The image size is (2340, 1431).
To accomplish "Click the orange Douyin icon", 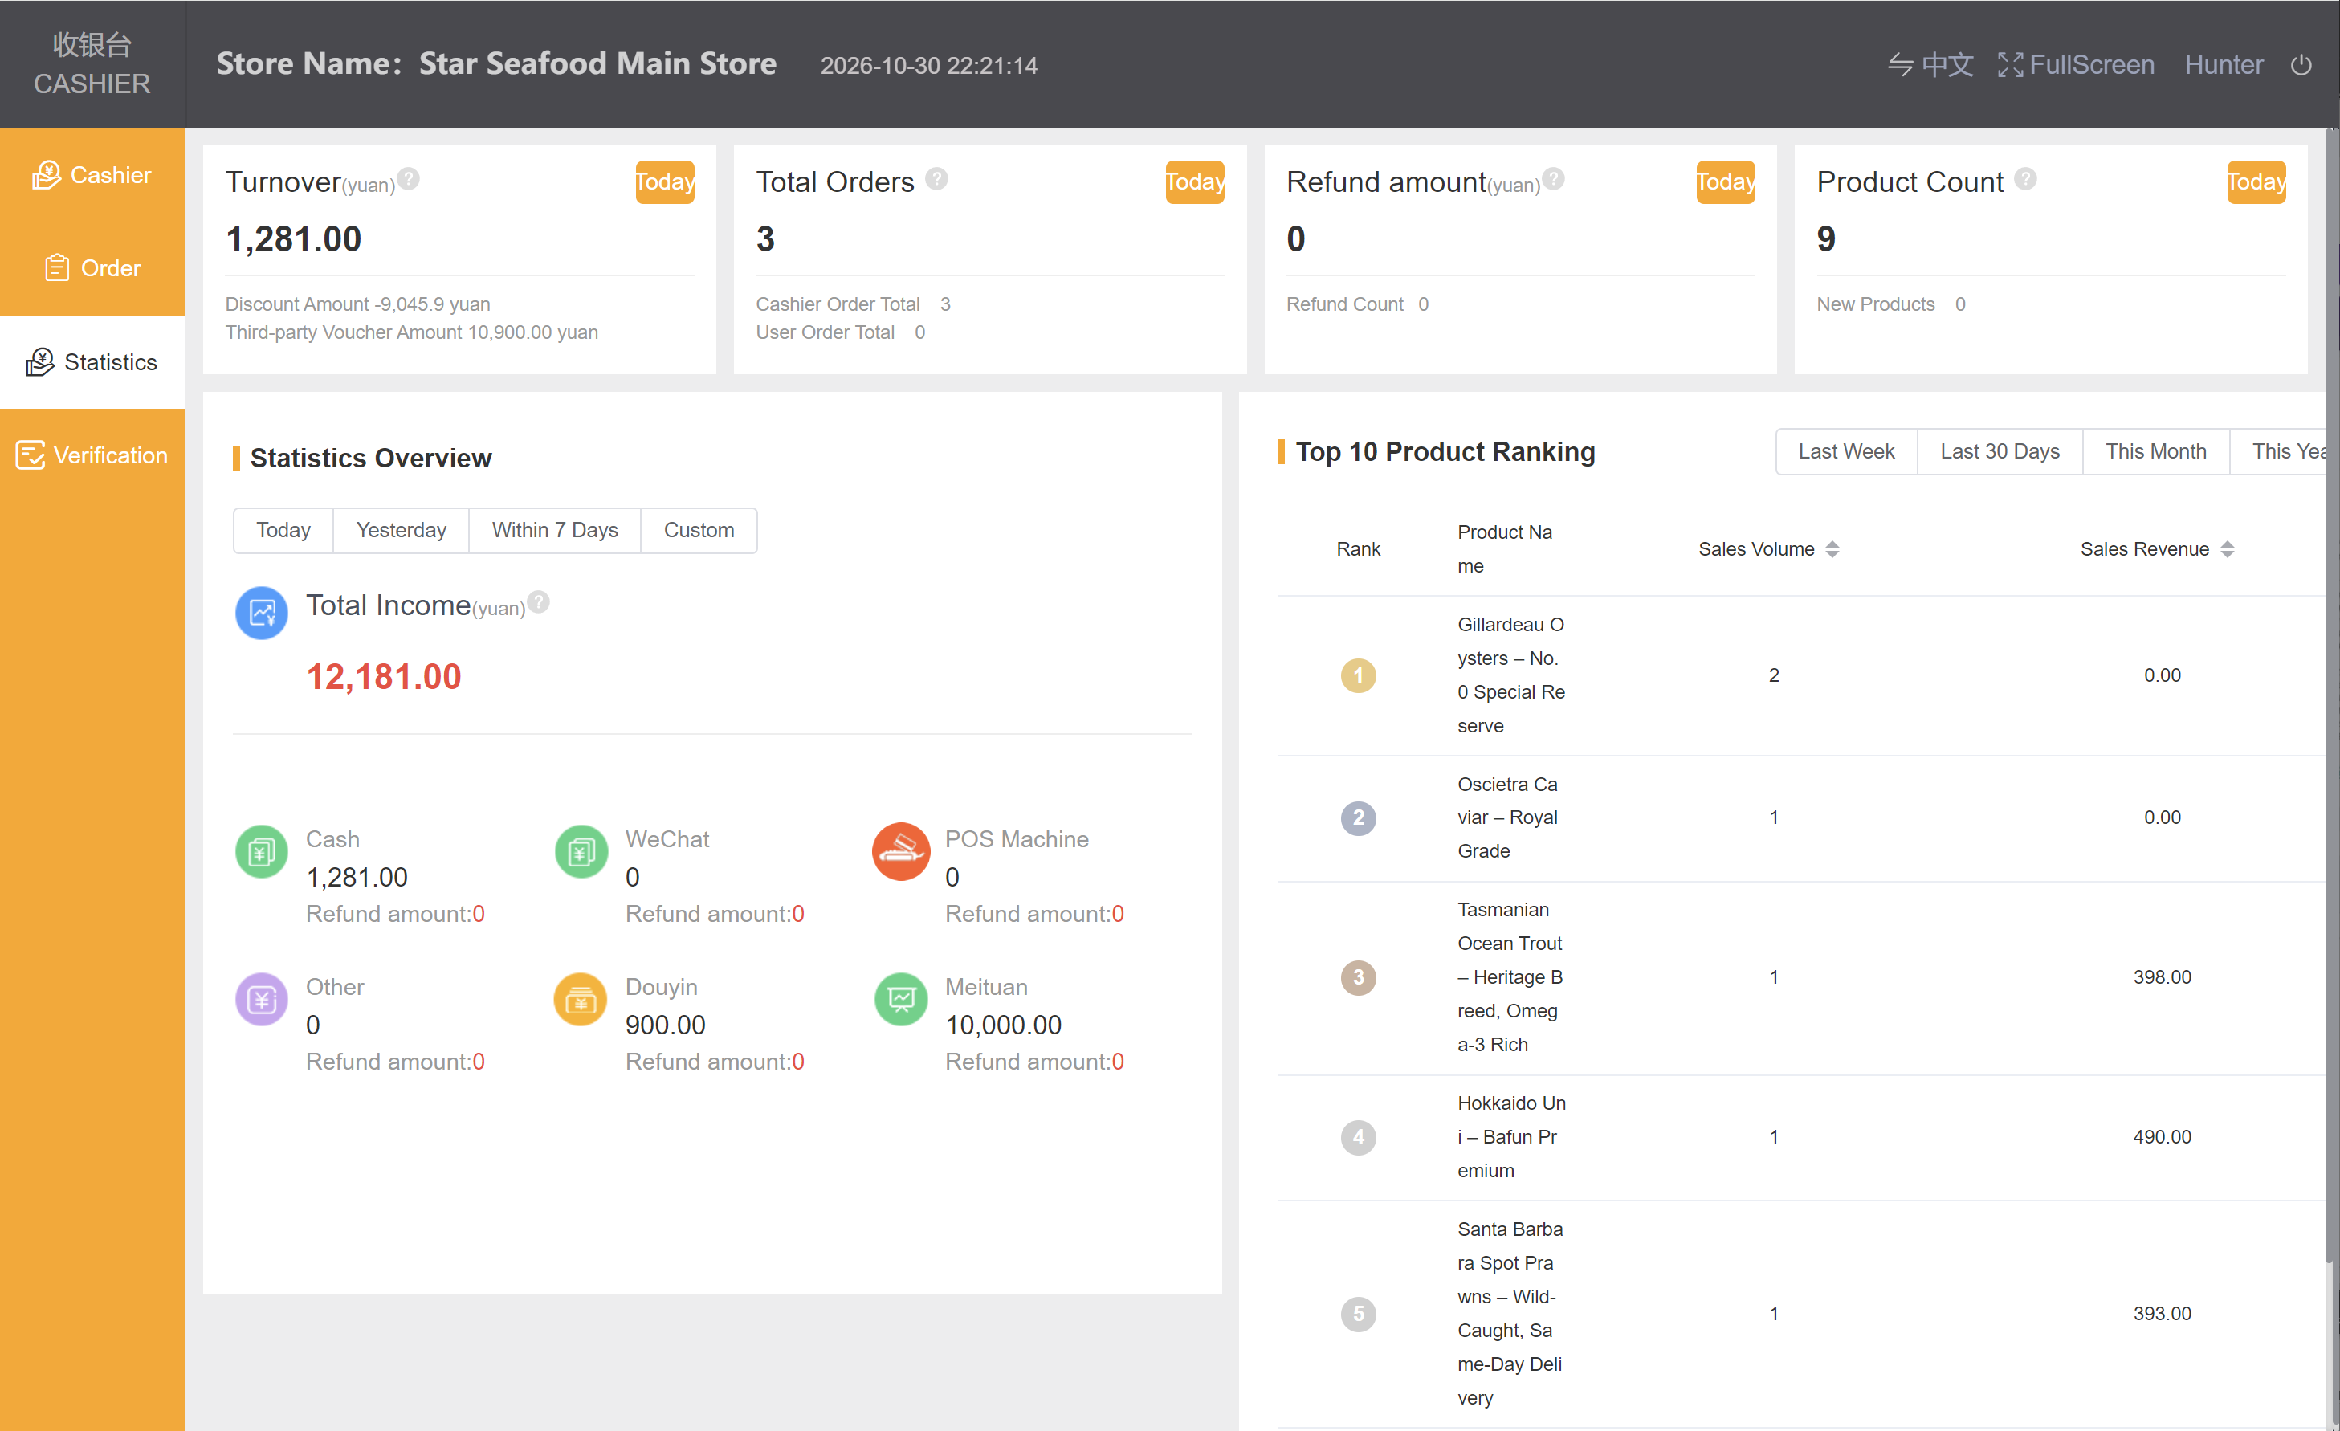I will (x=581, y=999).
